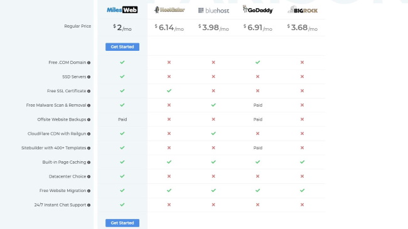Click GoDaddy Paid text for Offsite Website Backups
The width and height of the screenshot is (408, 229).
tap(258, 119)
